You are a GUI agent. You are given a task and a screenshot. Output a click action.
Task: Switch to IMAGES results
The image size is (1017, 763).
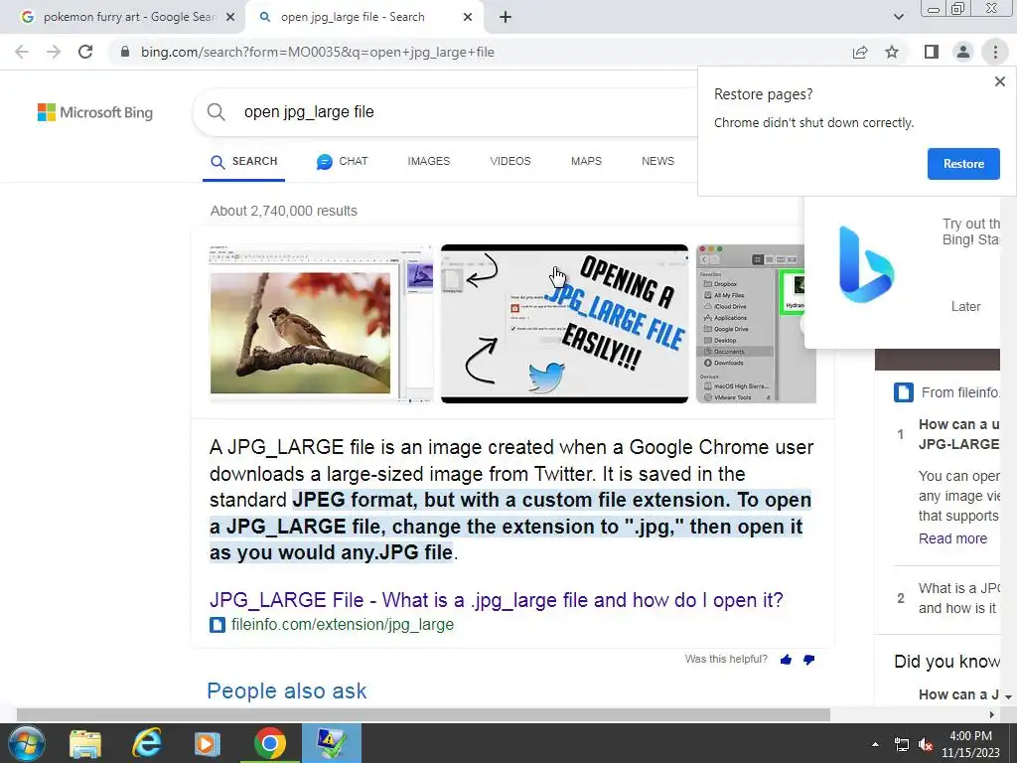tap(429, 161)
